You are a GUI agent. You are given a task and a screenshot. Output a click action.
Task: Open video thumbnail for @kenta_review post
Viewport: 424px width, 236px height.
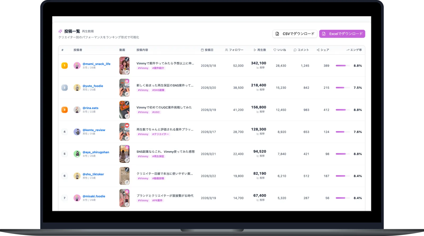click(x=124, y=132)
